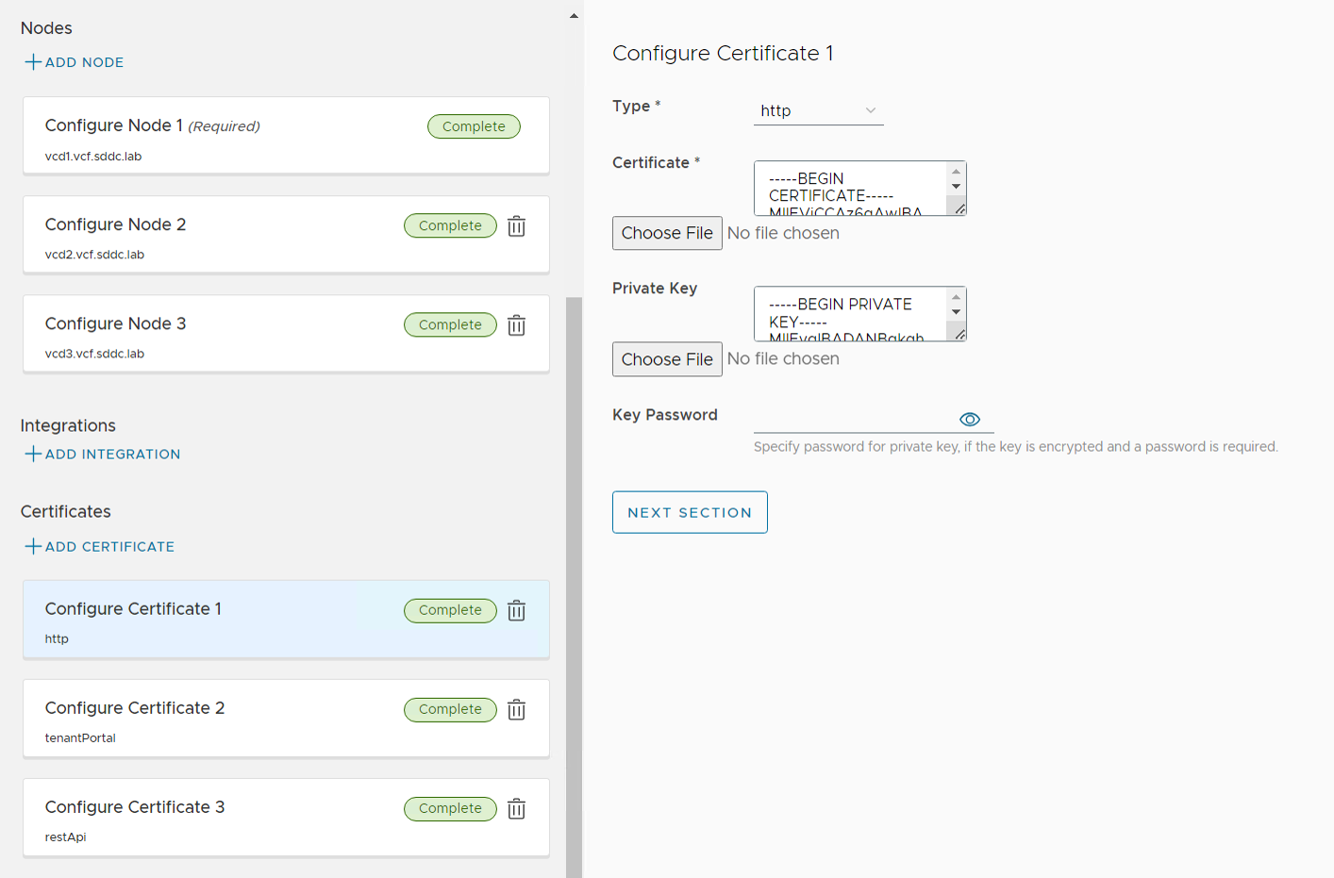Choose a file for the Certificate
The height and width of the screenshot is (878, 1334).
pos(667,233)
